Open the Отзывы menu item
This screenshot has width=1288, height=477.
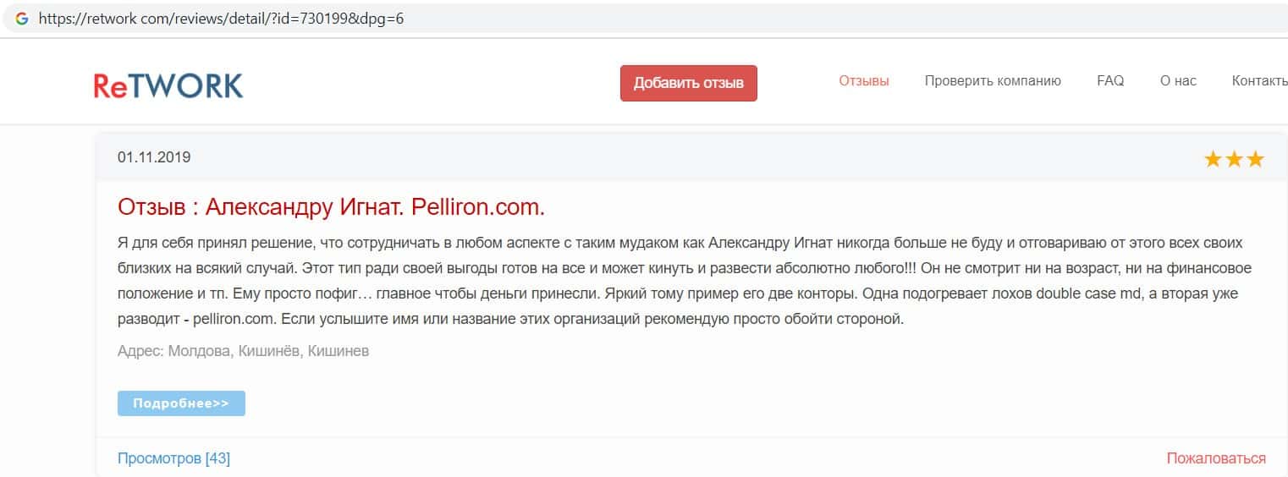863,81
